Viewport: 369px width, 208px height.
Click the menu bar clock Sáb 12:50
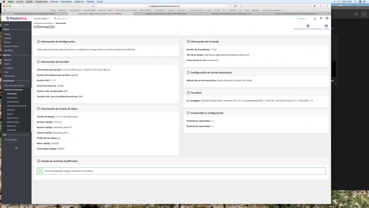point(347,1)
